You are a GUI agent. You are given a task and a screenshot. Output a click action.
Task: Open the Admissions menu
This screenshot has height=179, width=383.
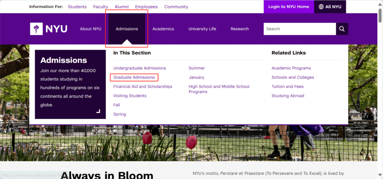(x=127, y=29)
